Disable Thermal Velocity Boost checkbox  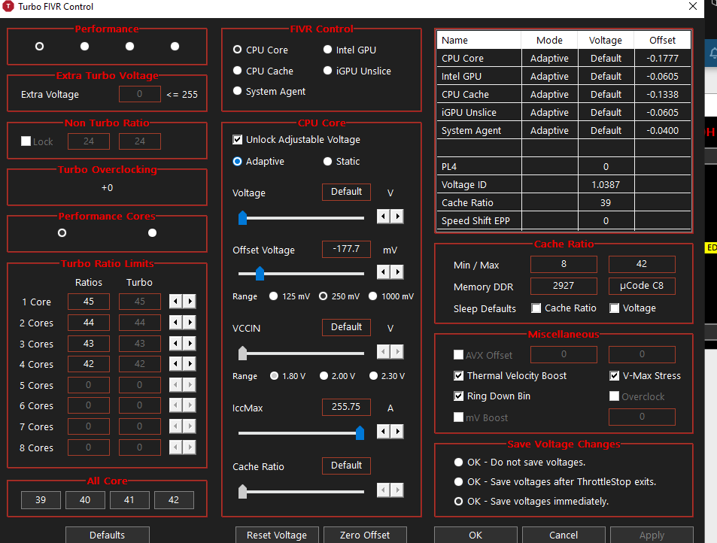[458, 376]
